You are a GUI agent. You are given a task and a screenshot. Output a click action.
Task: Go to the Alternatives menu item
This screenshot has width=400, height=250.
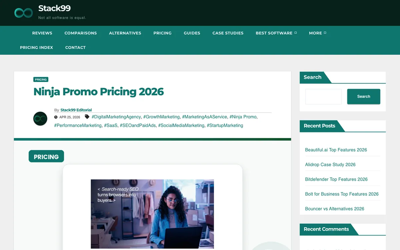pyautogui.click(x=125, y=33)
